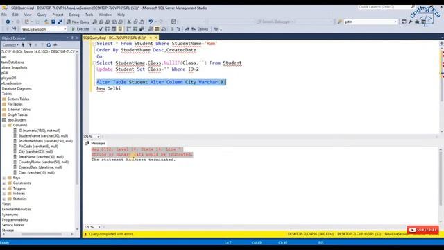Pin the SQLQuery4.sql document tab
Screen dimensions: 444x250
tap(151, 37)
